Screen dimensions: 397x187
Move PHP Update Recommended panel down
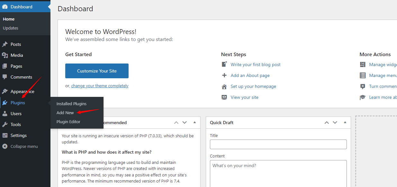tap(185, 123)
